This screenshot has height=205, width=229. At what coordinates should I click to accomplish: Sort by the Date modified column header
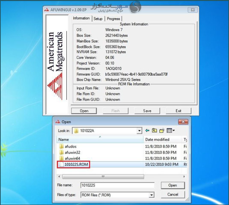pos(162,140)
